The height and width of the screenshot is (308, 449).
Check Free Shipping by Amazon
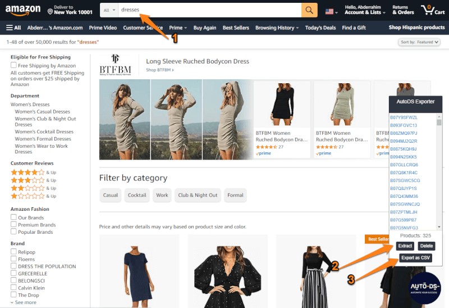[x=13, y=65]
